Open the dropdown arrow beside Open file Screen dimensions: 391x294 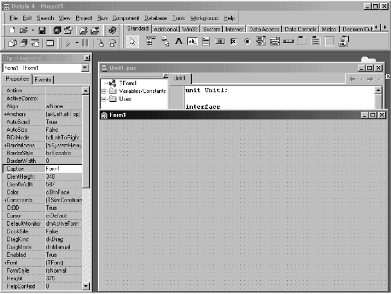33,30
